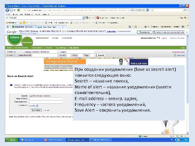
Task: Close the ScienceDirect browser tab
Action: pos(35,27)
